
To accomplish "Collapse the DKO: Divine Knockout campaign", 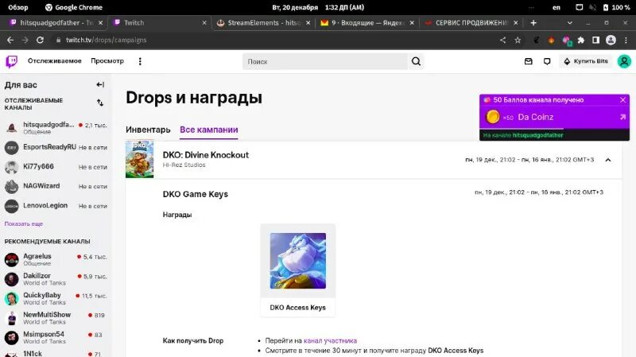I will coord(608,160).
